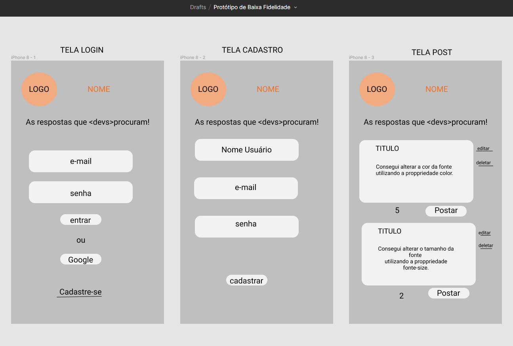The width and height of the screenshot is (513, 346).
Task: Click the orange NOME text in login screen
Action: (x=99, y=89)
